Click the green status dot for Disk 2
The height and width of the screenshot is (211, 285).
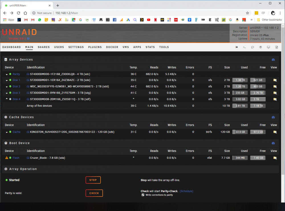(x=10, y=86)
